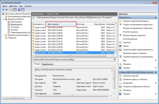Screen dimensions: 159x104
Task: Collapse the Событие 4624 actions section
Action: click(x=156, y=72)
